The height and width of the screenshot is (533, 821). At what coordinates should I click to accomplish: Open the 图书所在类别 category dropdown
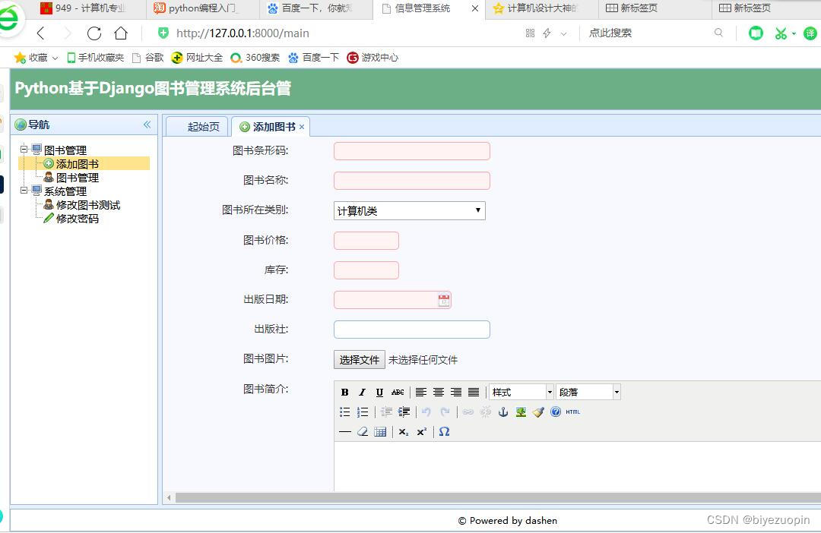coord(477,210)
